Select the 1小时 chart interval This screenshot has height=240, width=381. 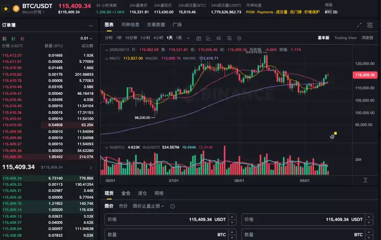point(145,38)
